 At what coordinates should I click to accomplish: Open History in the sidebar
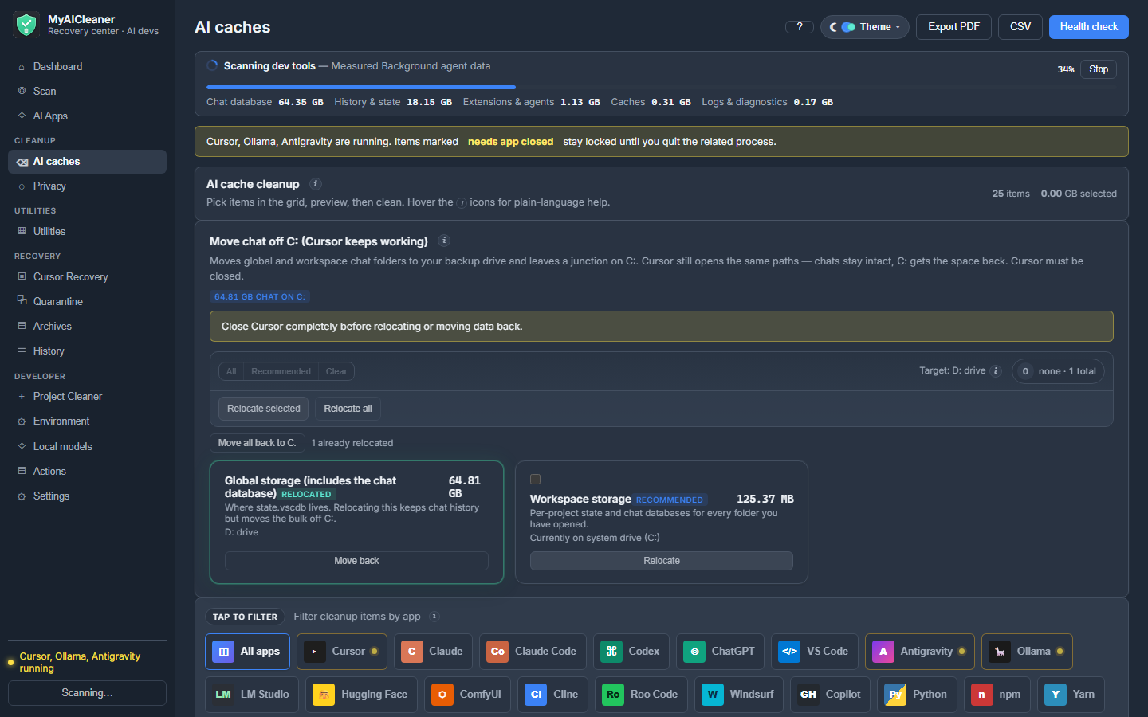(x=87, y=351)
